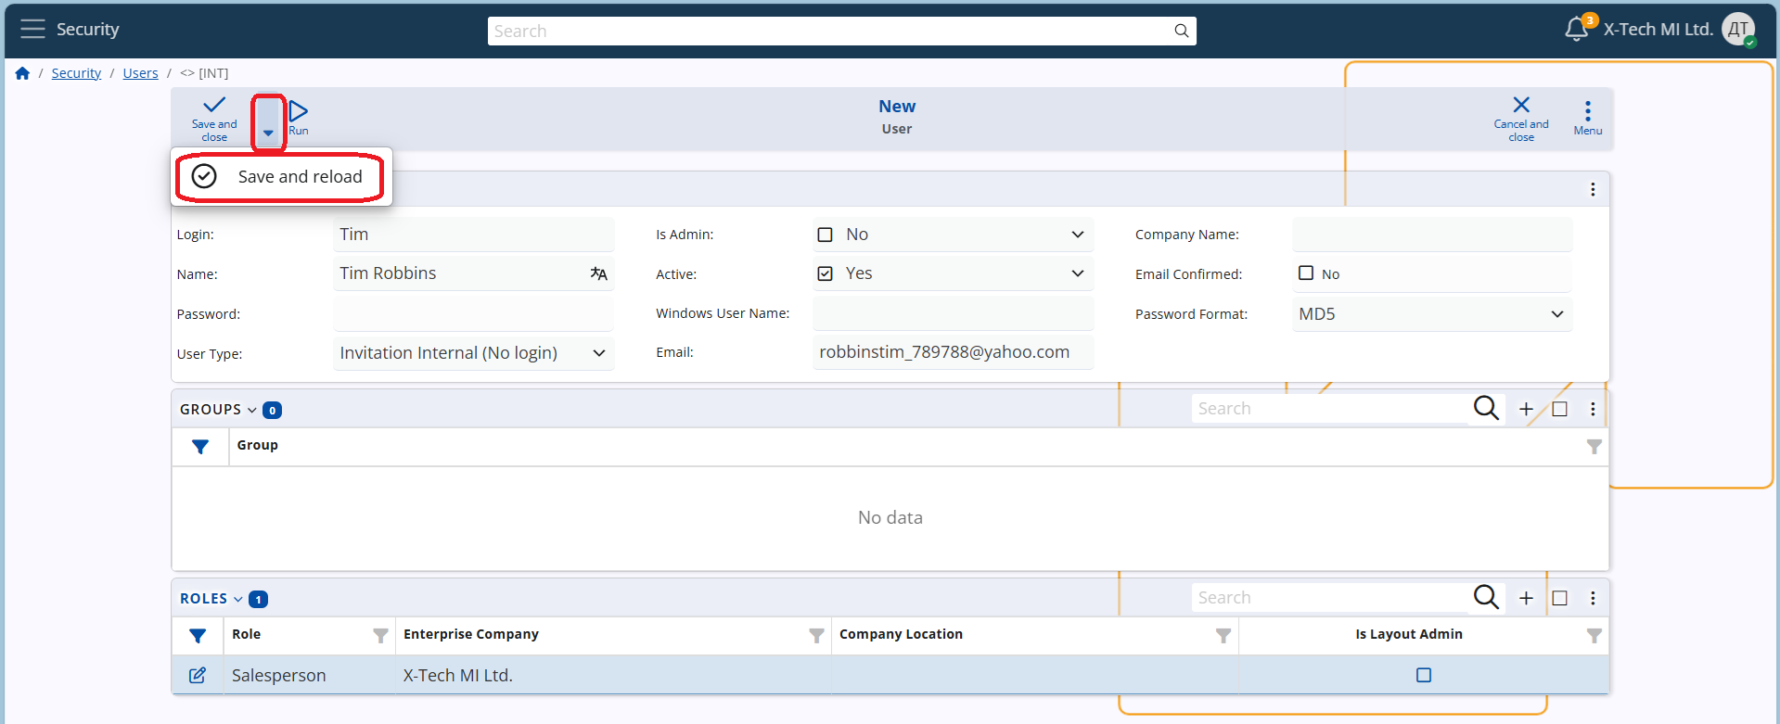The height and width of the screenshot is (724, 1780).
Task: Open Groups section more options
Action: (x=1593, y=409)
